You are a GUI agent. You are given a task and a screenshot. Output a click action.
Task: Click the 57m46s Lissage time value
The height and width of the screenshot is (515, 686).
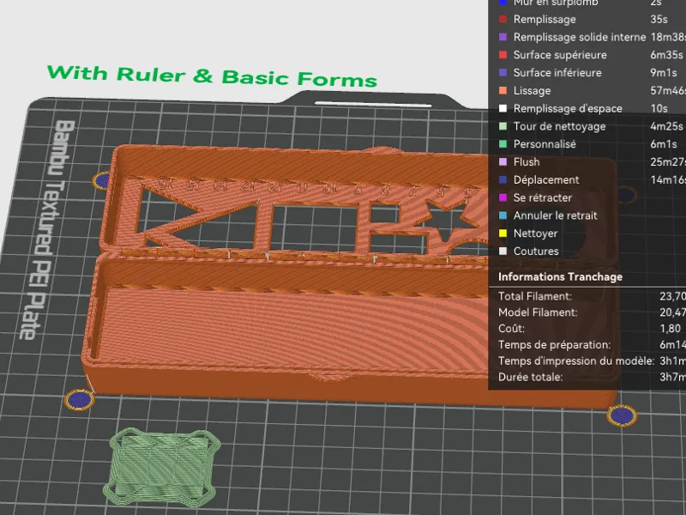click(668, 91)
